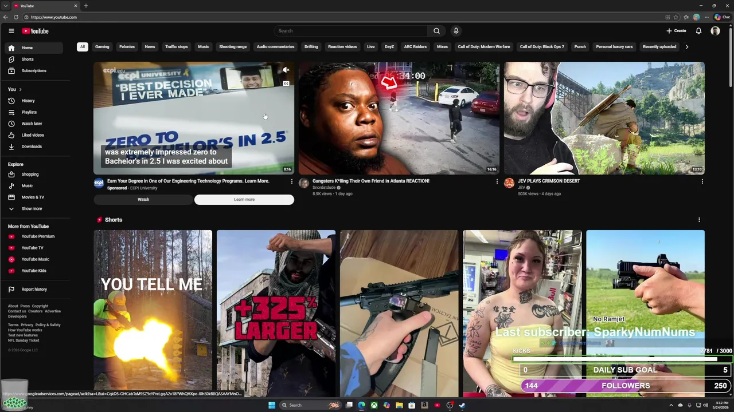The width and height of the screenshot is (734, 412).
Task: Click the page vertical scrollbar
Action: point(731,57)
